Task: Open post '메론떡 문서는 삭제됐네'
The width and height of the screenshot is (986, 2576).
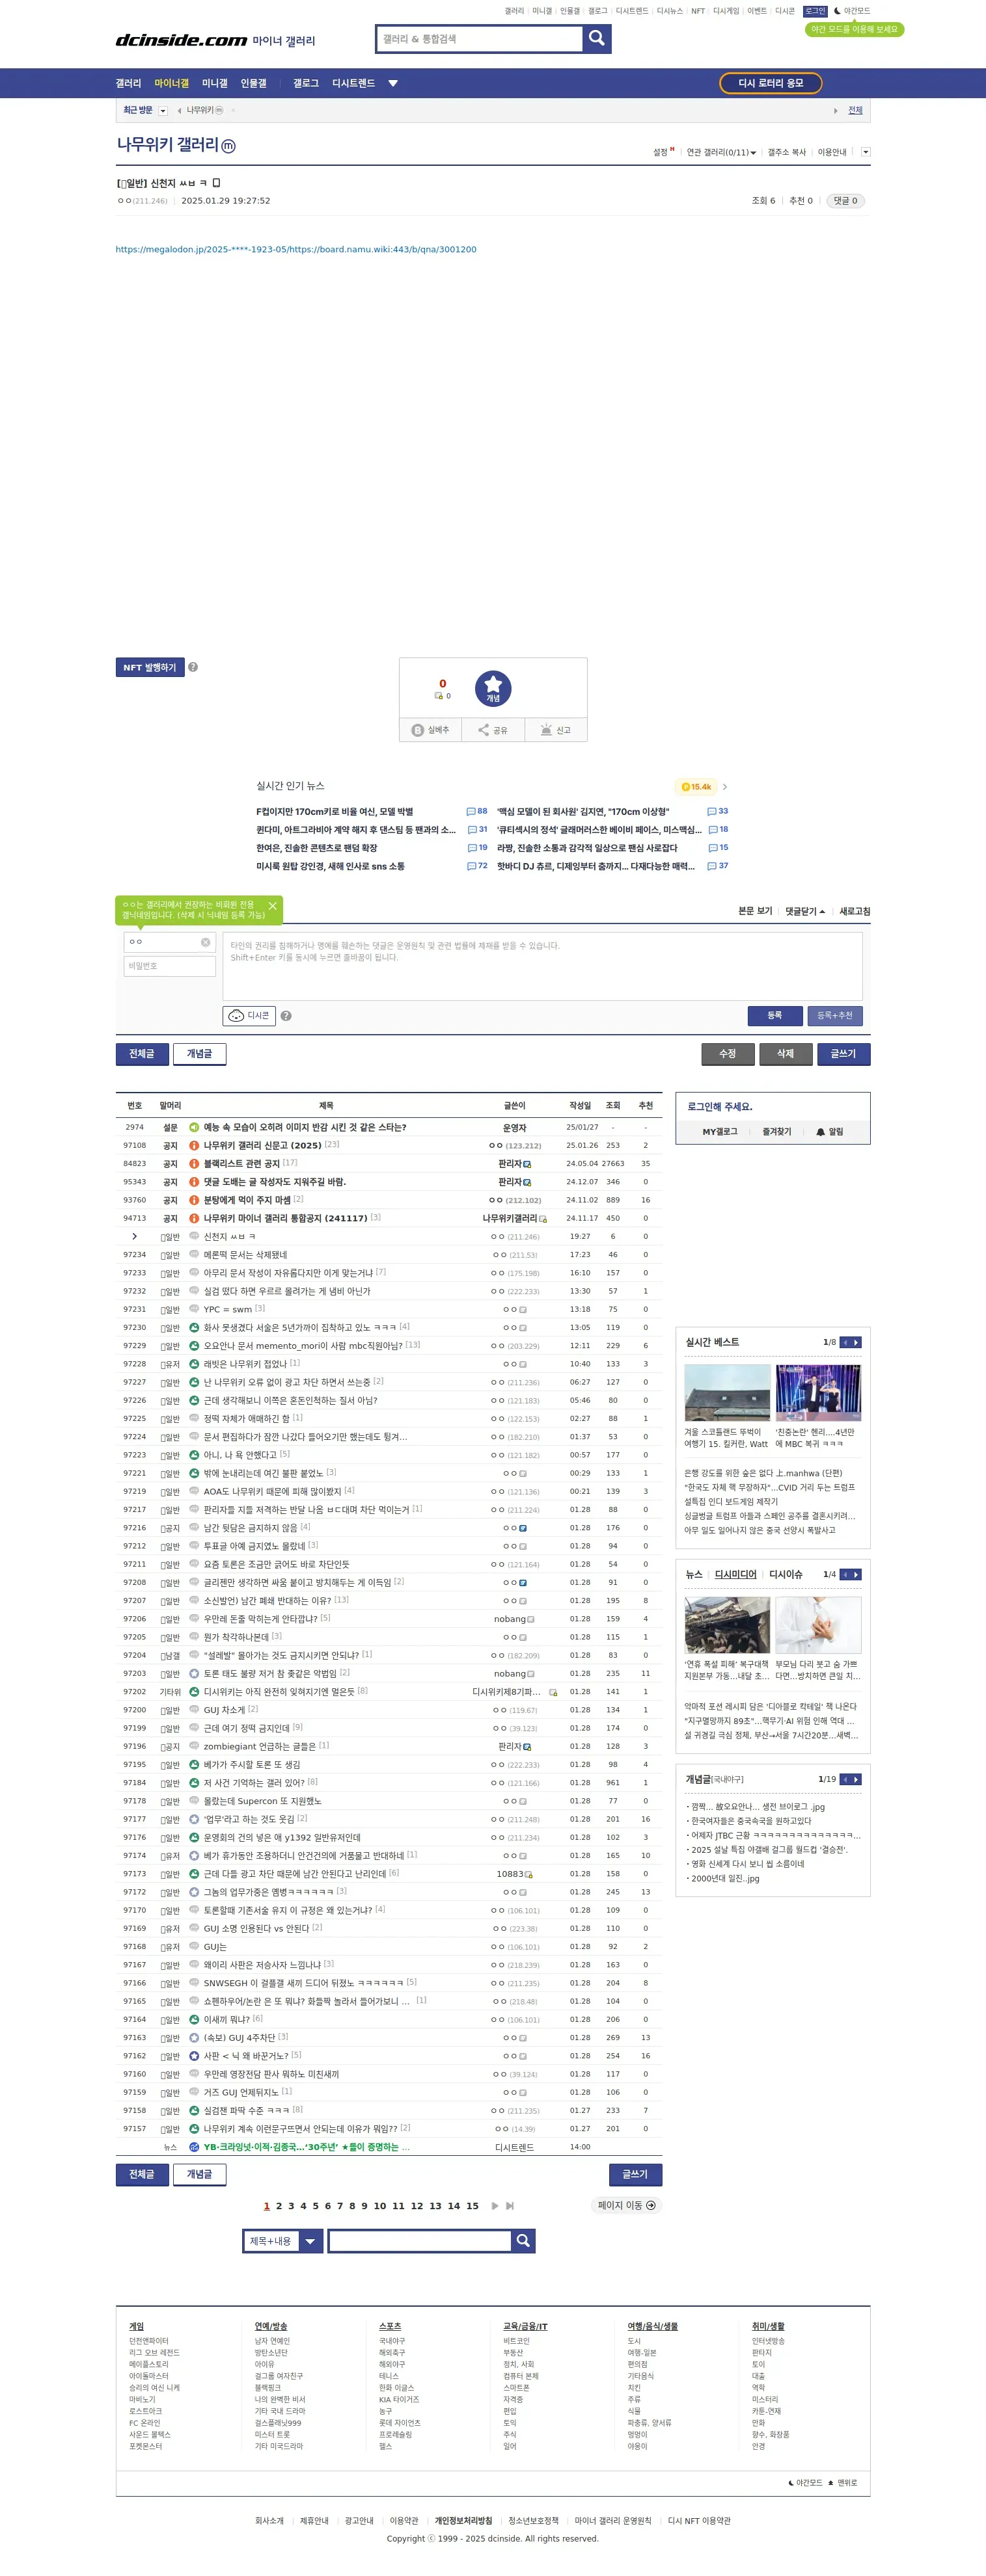Action: 245,1254
